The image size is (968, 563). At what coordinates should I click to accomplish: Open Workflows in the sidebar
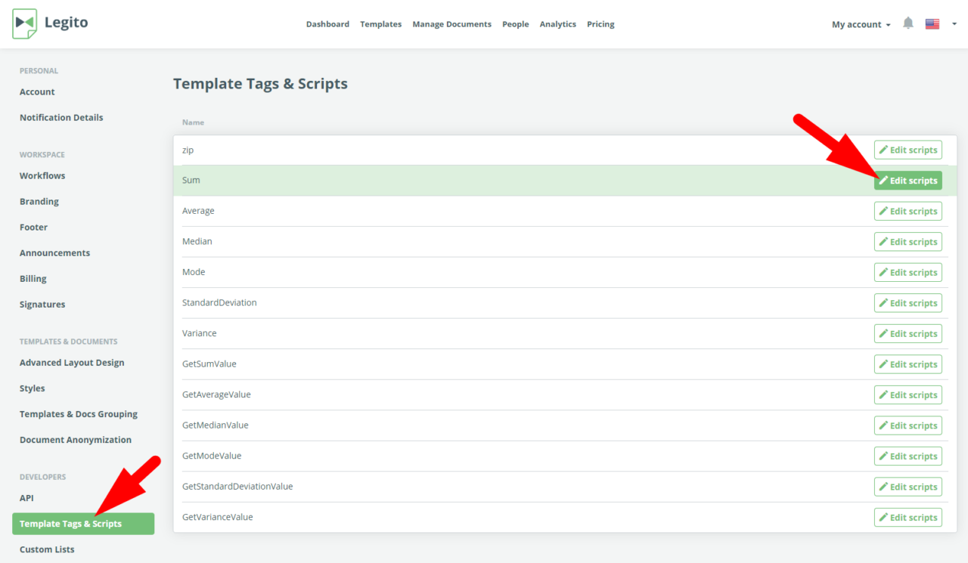coord(42,175)
